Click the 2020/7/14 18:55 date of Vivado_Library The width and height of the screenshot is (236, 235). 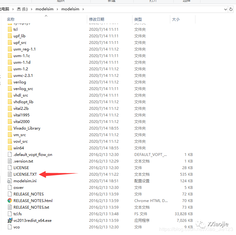tap(104, 128)
